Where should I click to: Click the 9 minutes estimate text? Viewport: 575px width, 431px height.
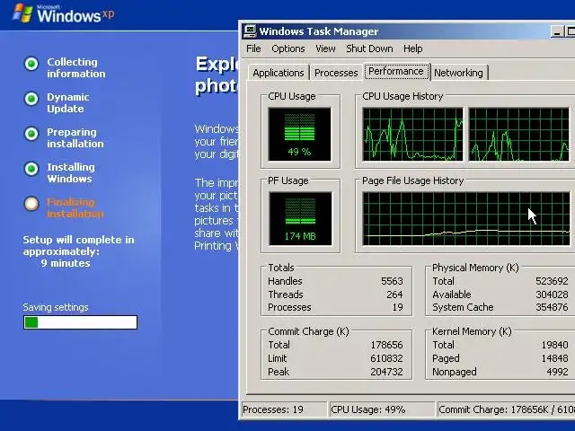[x=66, y=263]
